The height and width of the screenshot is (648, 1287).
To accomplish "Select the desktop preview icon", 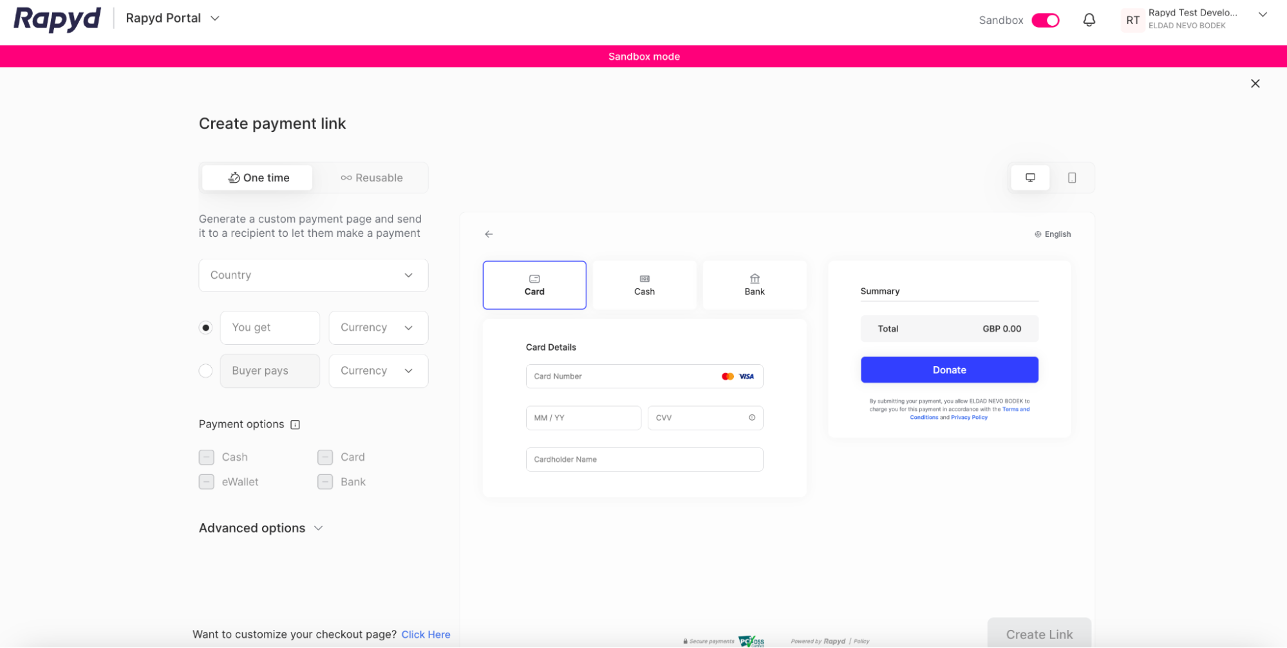I will [1030, 178].
